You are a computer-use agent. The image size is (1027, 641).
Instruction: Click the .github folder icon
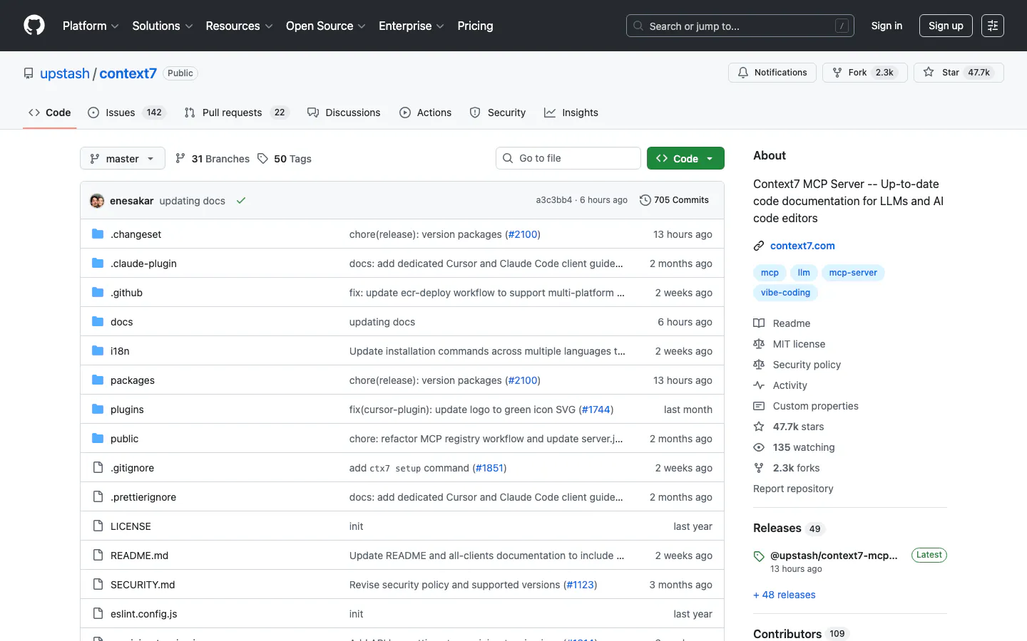click(x=98, y=293)
